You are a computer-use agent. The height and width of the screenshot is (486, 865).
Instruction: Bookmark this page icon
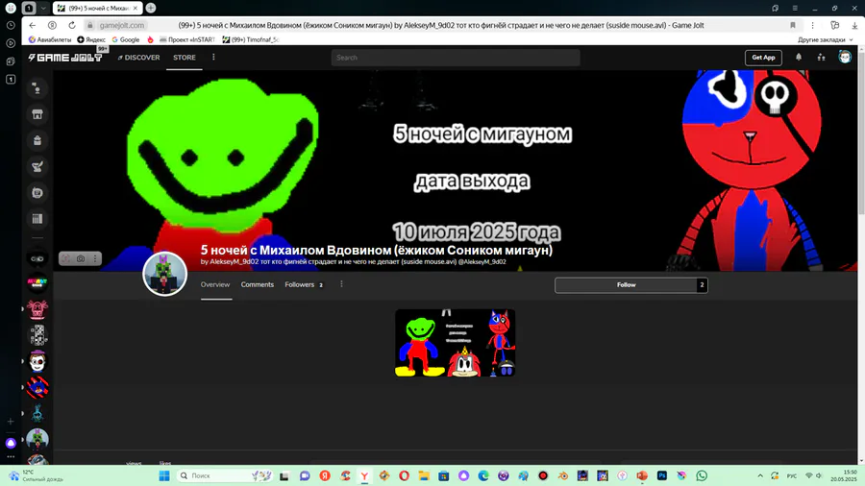(x=793, y=25)
